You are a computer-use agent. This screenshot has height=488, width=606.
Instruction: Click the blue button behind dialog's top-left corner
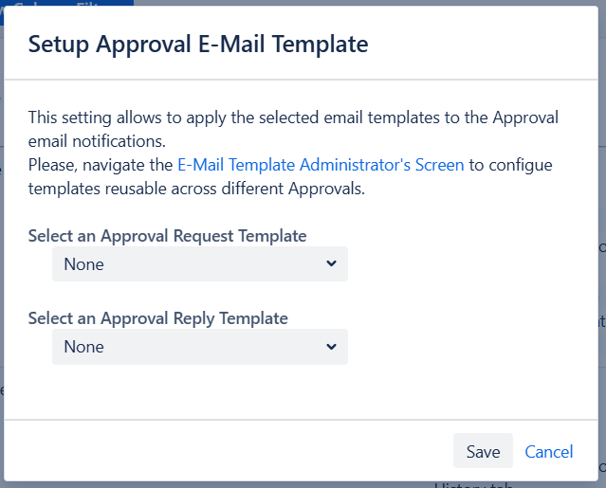pyautogui.click(x=66, y=3)
